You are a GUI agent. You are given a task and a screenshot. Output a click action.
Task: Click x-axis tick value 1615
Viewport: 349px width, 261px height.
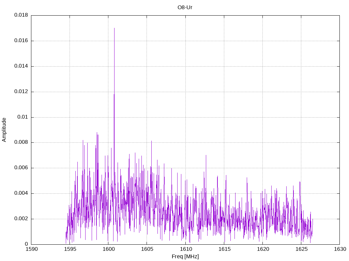pyautogui.click(x=224, y=249)
